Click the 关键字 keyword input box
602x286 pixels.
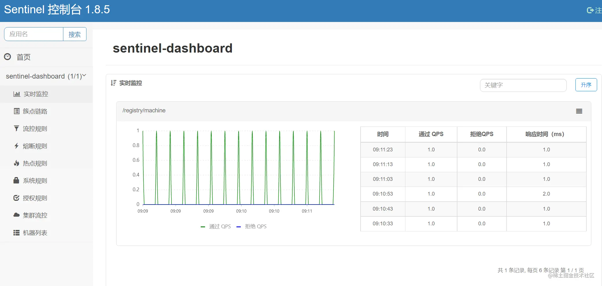coord(523,85)
